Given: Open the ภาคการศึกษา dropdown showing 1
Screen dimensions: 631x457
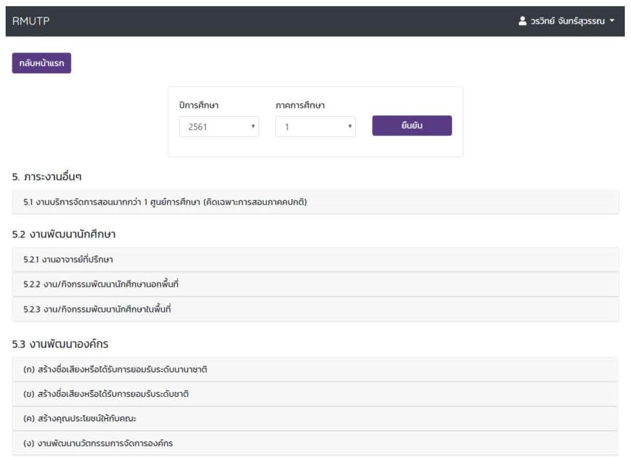Looking at the screenshot, I should click(x=315, y=127).
